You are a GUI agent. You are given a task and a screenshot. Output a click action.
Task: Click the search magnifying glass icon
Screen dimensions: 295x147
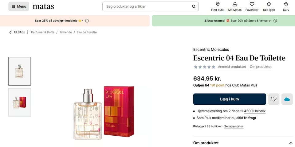click(x=194, y=6)
